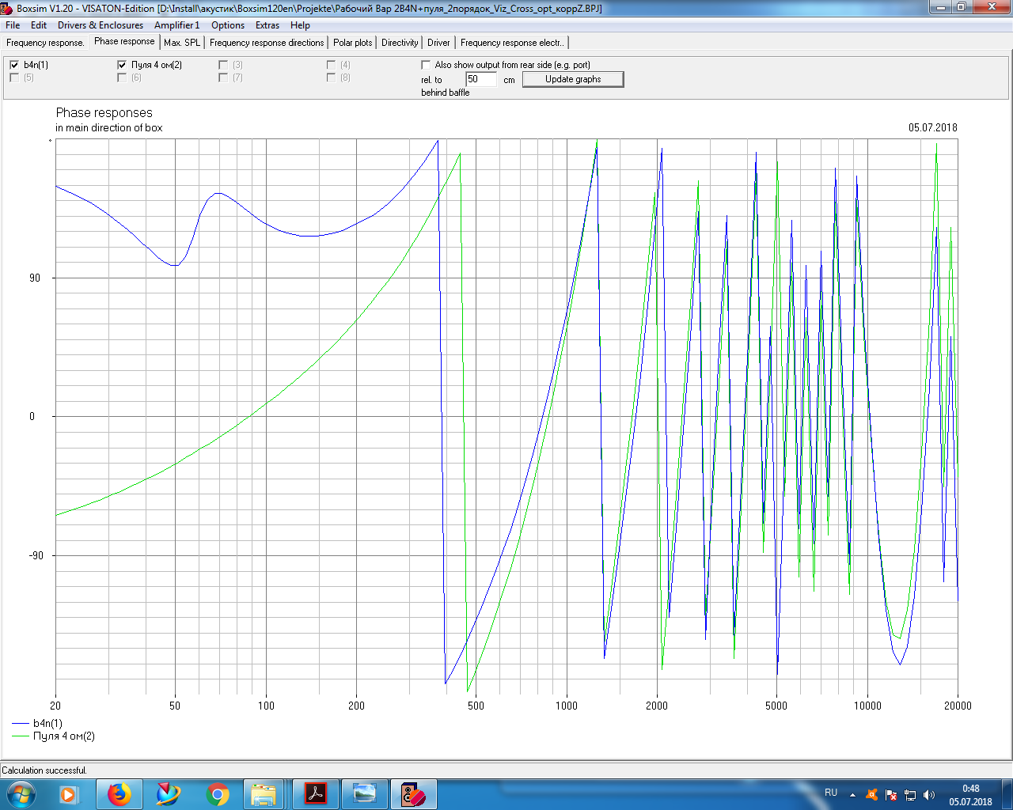
Task: Switch to Adobe Reader in the taskbar
Action: (316, 793)
